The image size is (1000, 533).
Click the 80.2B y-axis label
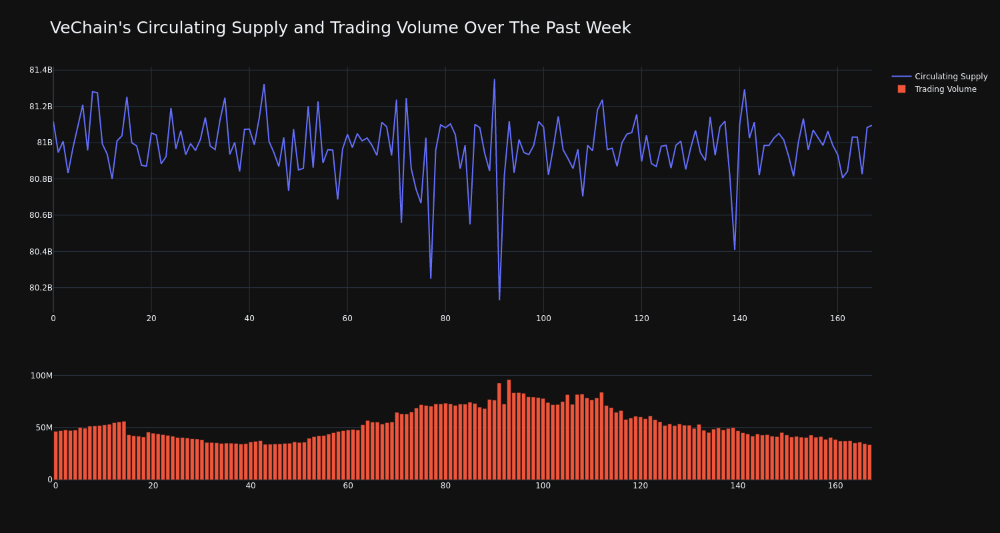click(x=41, y=288)
